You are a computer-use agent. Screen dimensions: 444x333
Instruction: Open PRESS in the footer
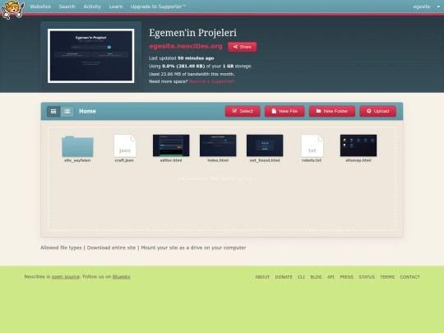(347, 277)
